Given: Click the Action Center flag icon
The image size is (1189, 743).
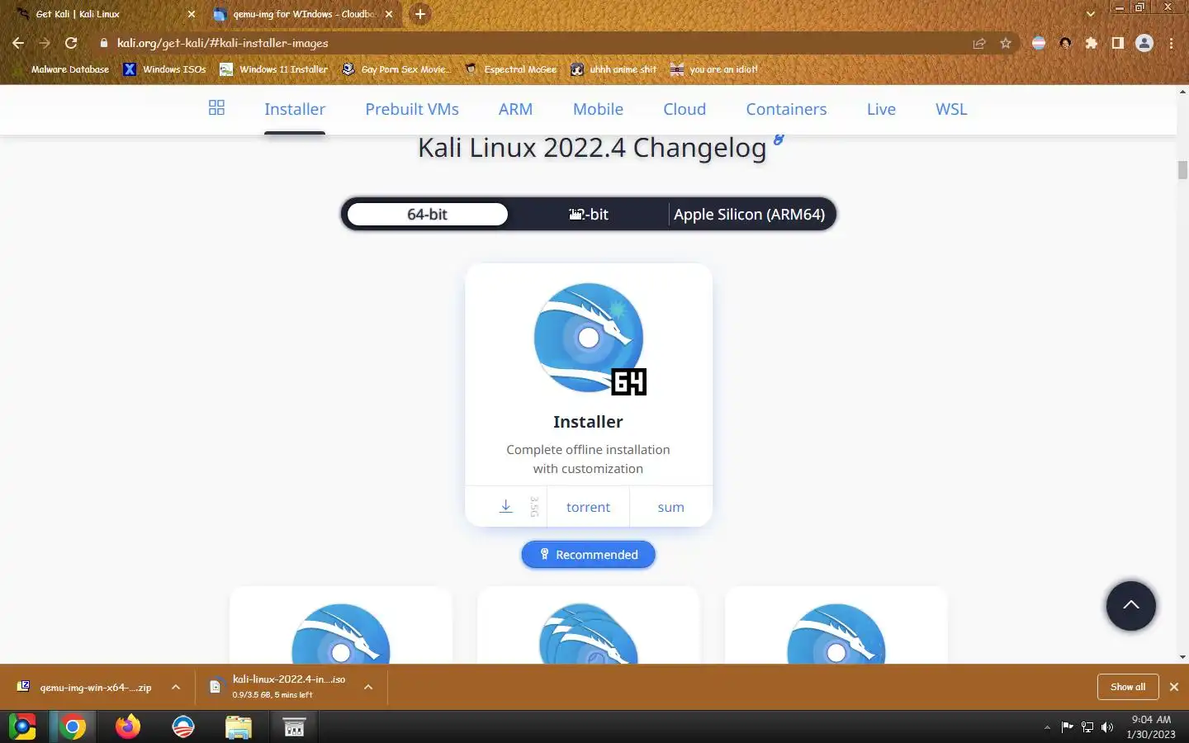Looking at the screenshot, I should click(1067, 727).
